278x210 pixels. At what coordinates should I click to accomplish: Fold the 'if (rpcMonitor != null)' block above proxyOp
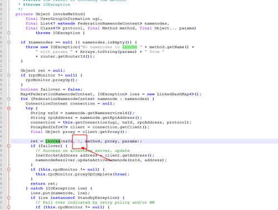click(9, 75)
